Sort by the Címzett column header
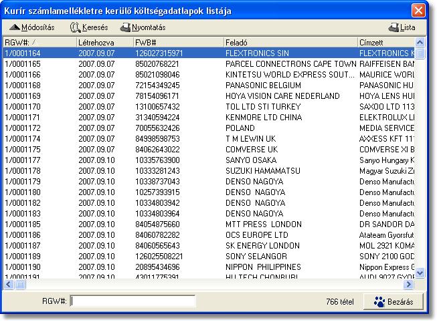The width and height of the screenshot is (437, 322). click(x=386, y=42)
